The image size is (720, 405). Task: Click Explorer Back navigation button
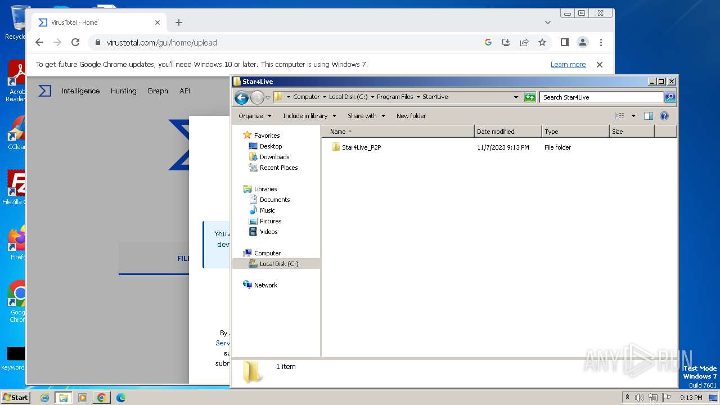[241, 97]
